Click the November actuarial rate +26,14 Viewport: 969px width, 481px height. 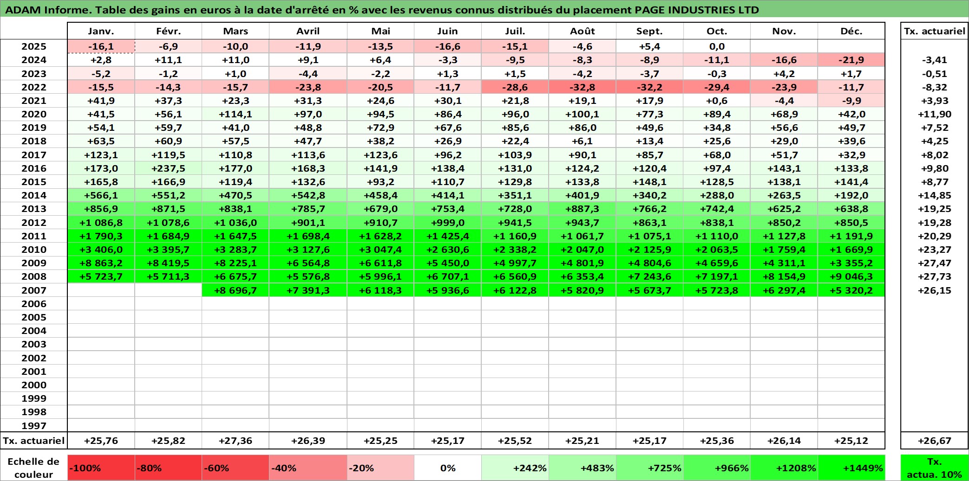click(784, 441)
